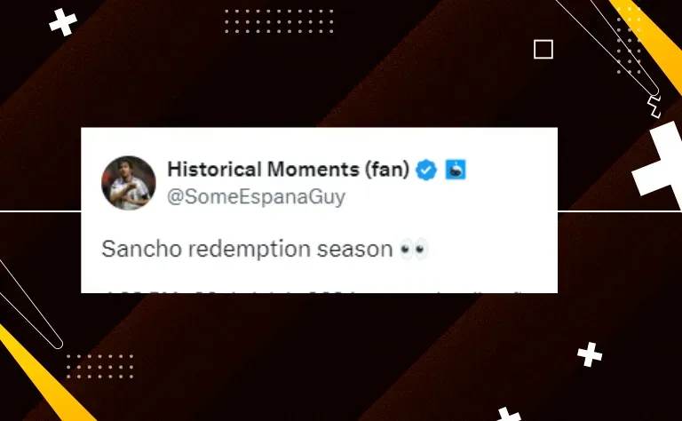Click the rounded capsule outline at lower left
The width and height of the screenshot is (682, 421).
[29, 305]
